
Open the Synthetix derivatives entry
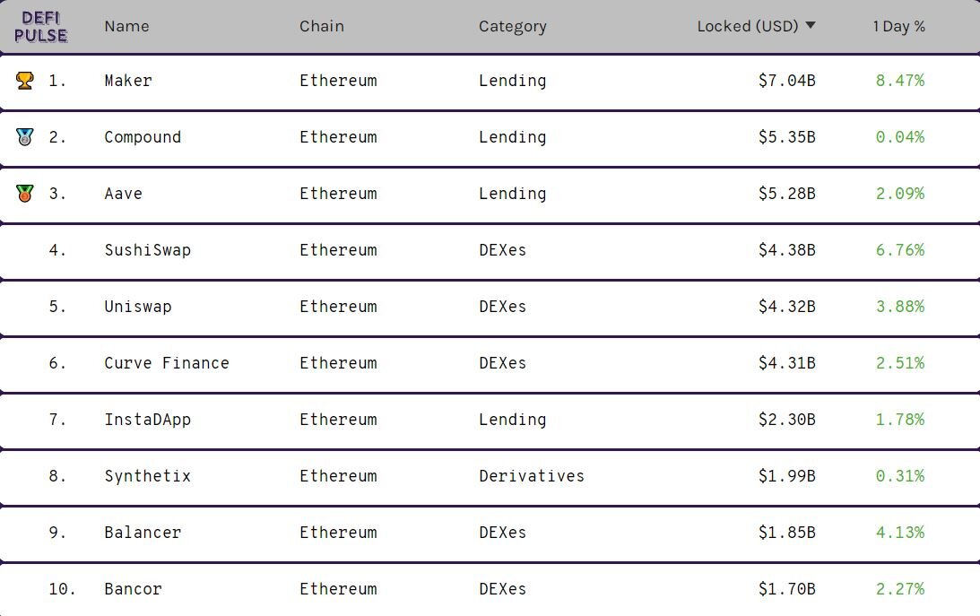pos(490,477)
